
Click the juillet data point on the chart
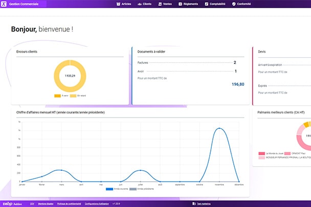tap(141, 170)
